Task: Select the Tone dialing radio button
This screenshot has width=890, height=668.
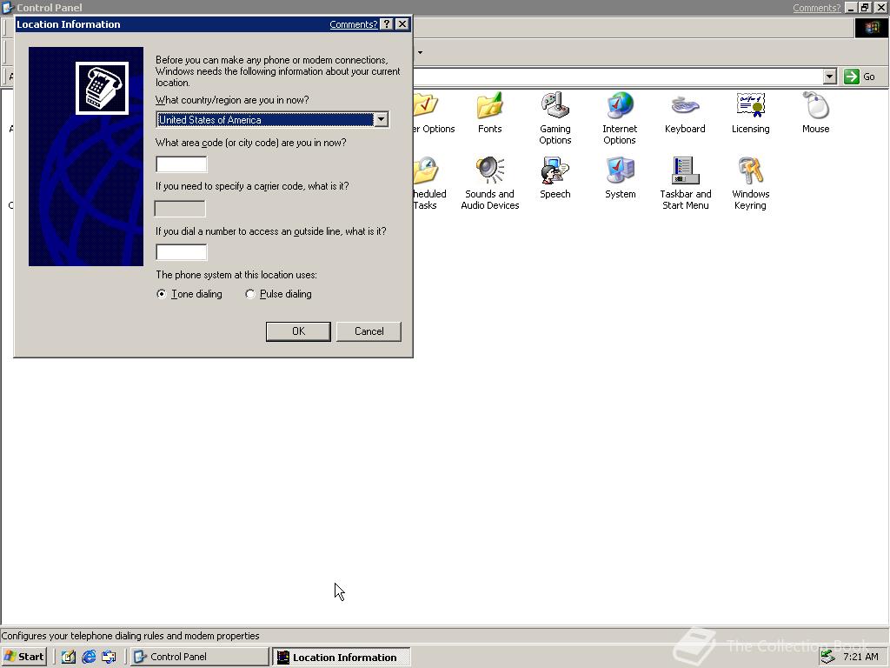Action: [x=162, y=294]
